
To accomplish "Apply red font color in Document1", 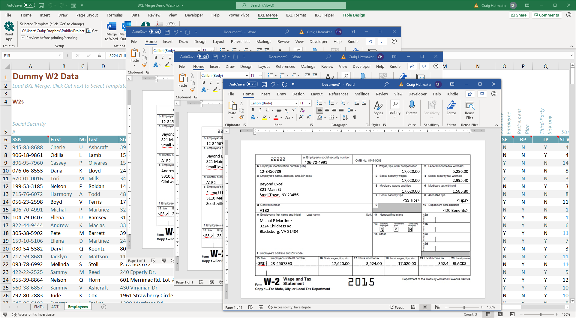I will (x=276, y=117).
